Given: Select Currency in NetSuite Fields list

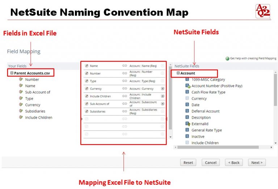Looking at the screenshot, I should (199, 98).
